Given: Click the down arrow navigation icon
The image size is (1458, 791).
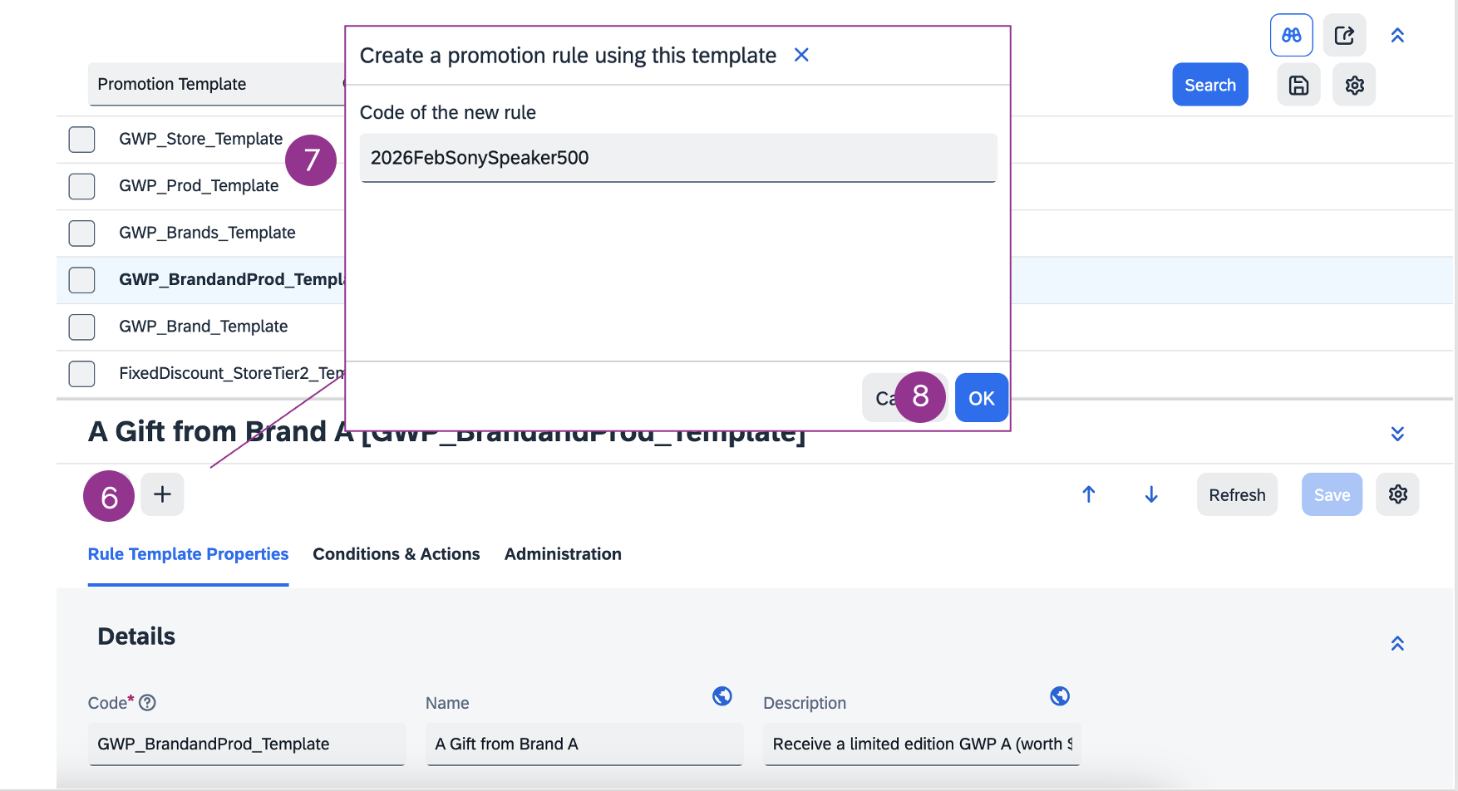Looking at the screenshot, I should coord(1151,494).
